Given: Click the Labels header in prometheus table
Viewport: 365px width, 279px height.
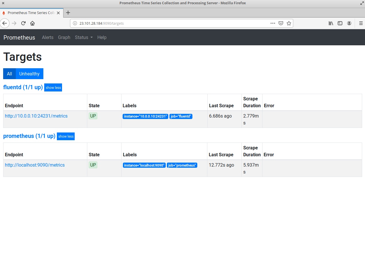Looking at the screenshot, I should click(130, 155).
